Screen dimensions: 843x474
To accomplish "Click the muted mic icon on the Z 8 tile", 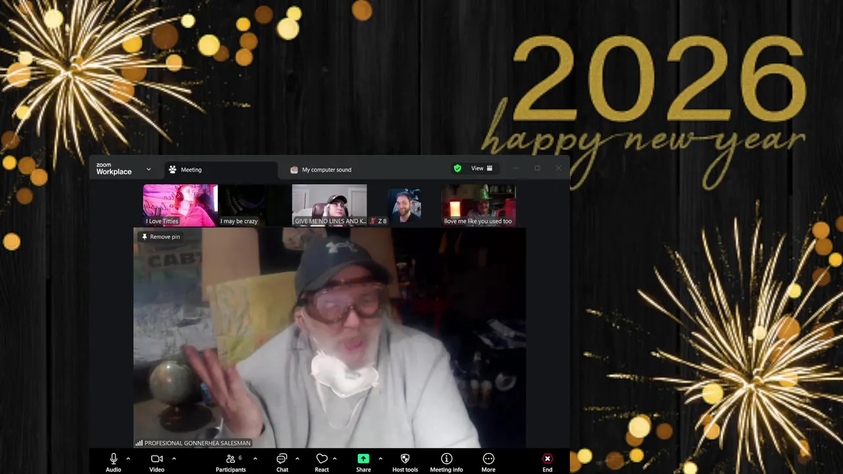I will (373, 221).
